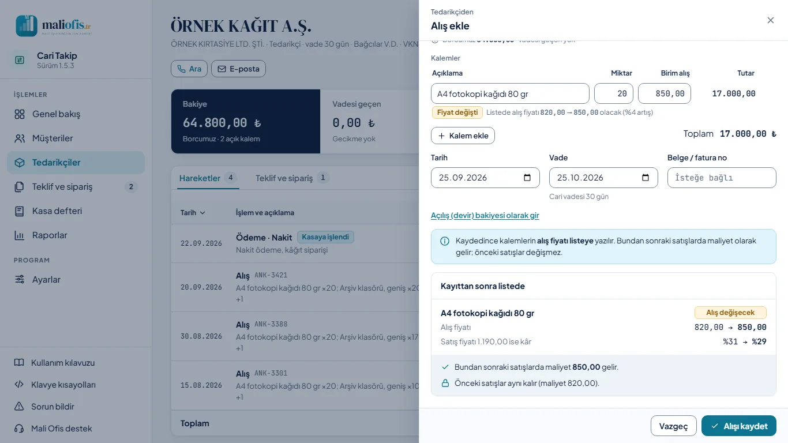Click the Klavye kısayolları code icon
The height and width of the screenshot is (443, 788).
pyautogui.click(x=19, y=385)
